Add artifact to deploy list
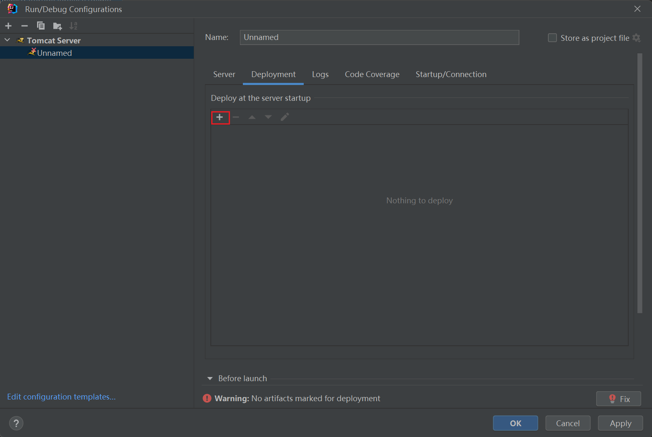Image resolution: width=652 pixels, height=437 pixels. (220, 117)
